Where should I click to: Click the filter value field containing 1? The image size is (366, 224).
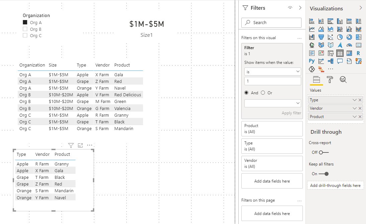tap(273, 81)
